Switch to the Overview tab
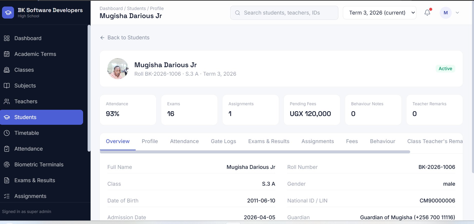The image size is (474, 224). (118, 141)
